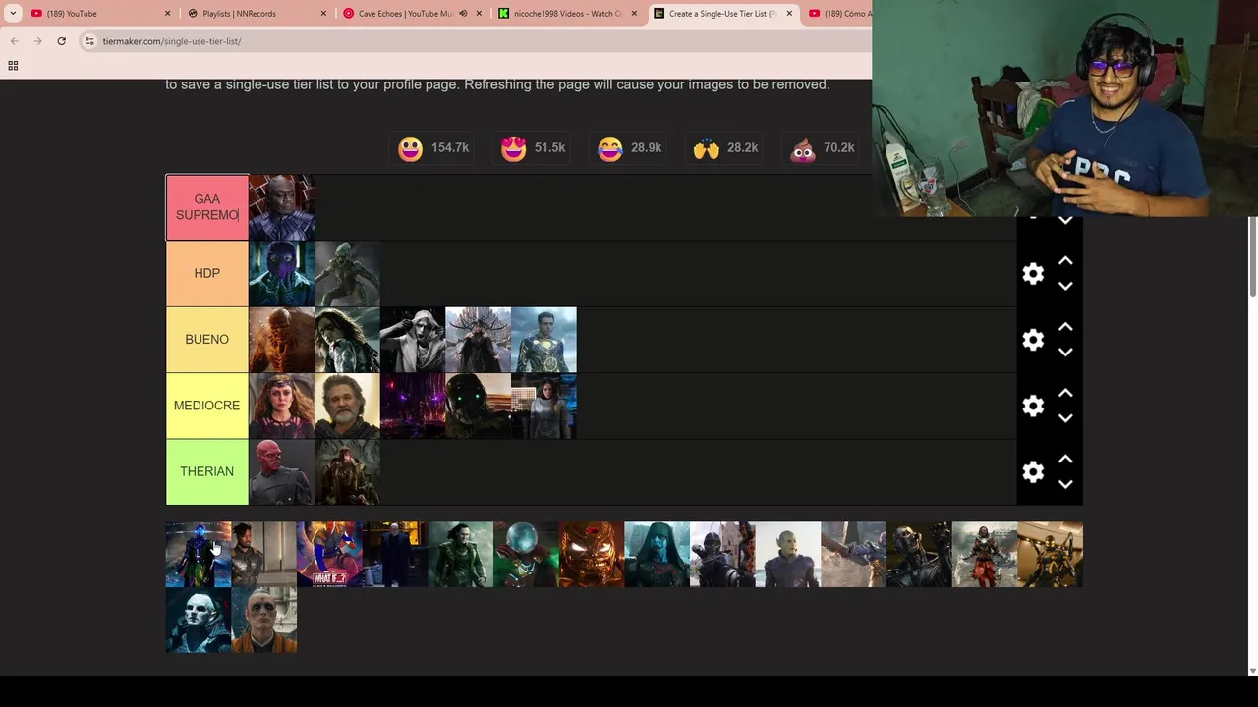The width and height of the screenshot is (1258, 707).
Task: Select Scarlet Witch image in MEDIOCRE row
Action: pyautogui.click(x=281, y=406)
